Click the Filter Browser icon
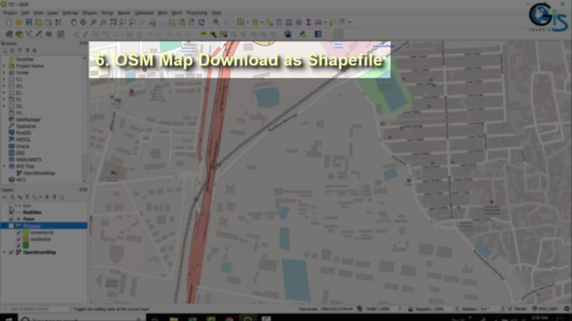572x321 pixels. (x=20, y=51)
